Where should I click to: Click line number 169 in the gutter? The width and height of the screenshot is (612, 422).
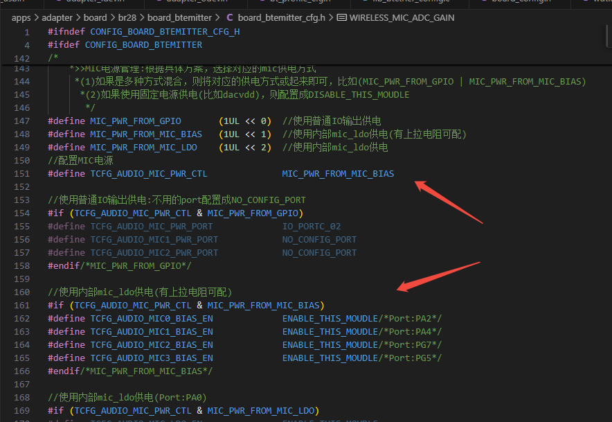point(22,411)
